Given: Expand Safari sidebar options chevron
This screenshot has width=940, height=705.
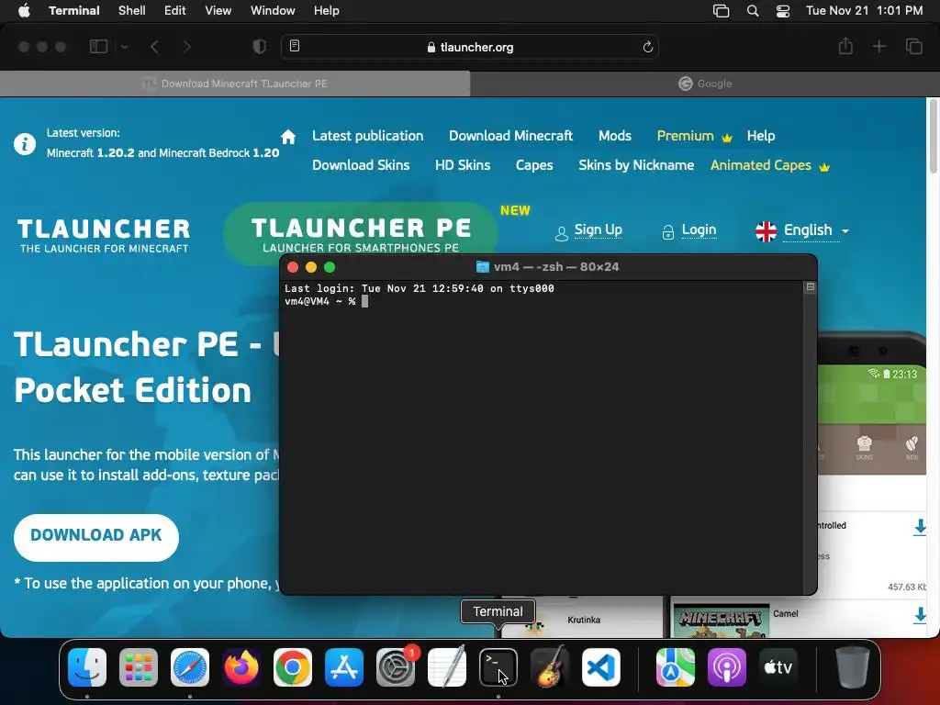Looking at the screenshot, I should (x=124, y=47).
